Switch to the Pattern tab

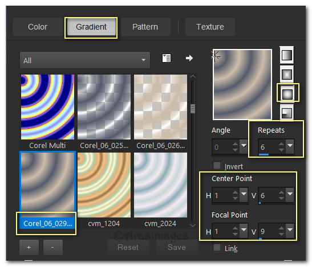coord(145,27)
